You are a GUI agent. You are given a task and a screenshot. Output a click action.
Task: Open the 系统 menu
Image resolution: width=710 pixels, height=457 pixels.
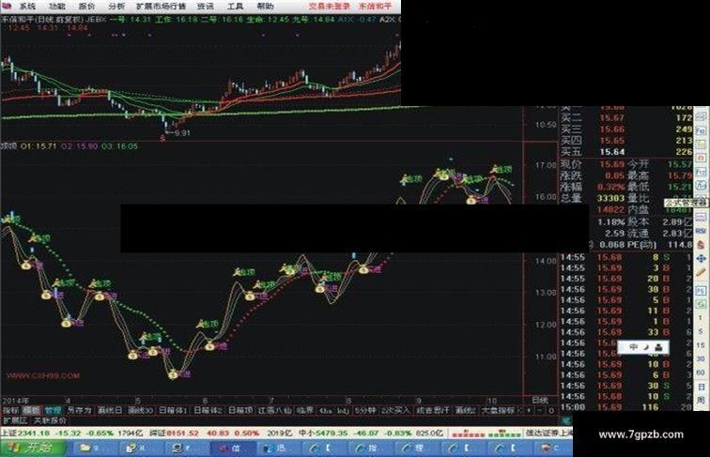(x=27, y=7)
